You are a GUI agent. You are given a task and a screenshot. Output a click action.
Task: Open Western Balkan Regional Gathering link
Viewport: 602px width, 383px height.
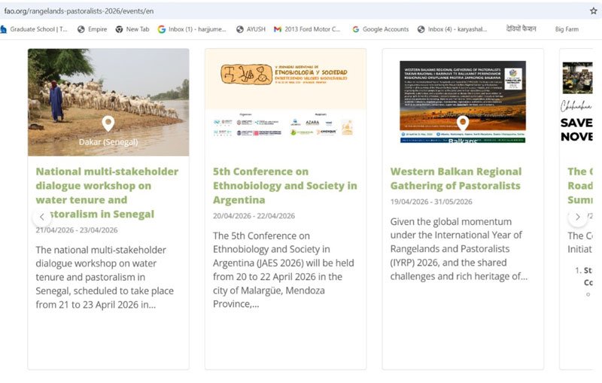(x=455, y=178)
